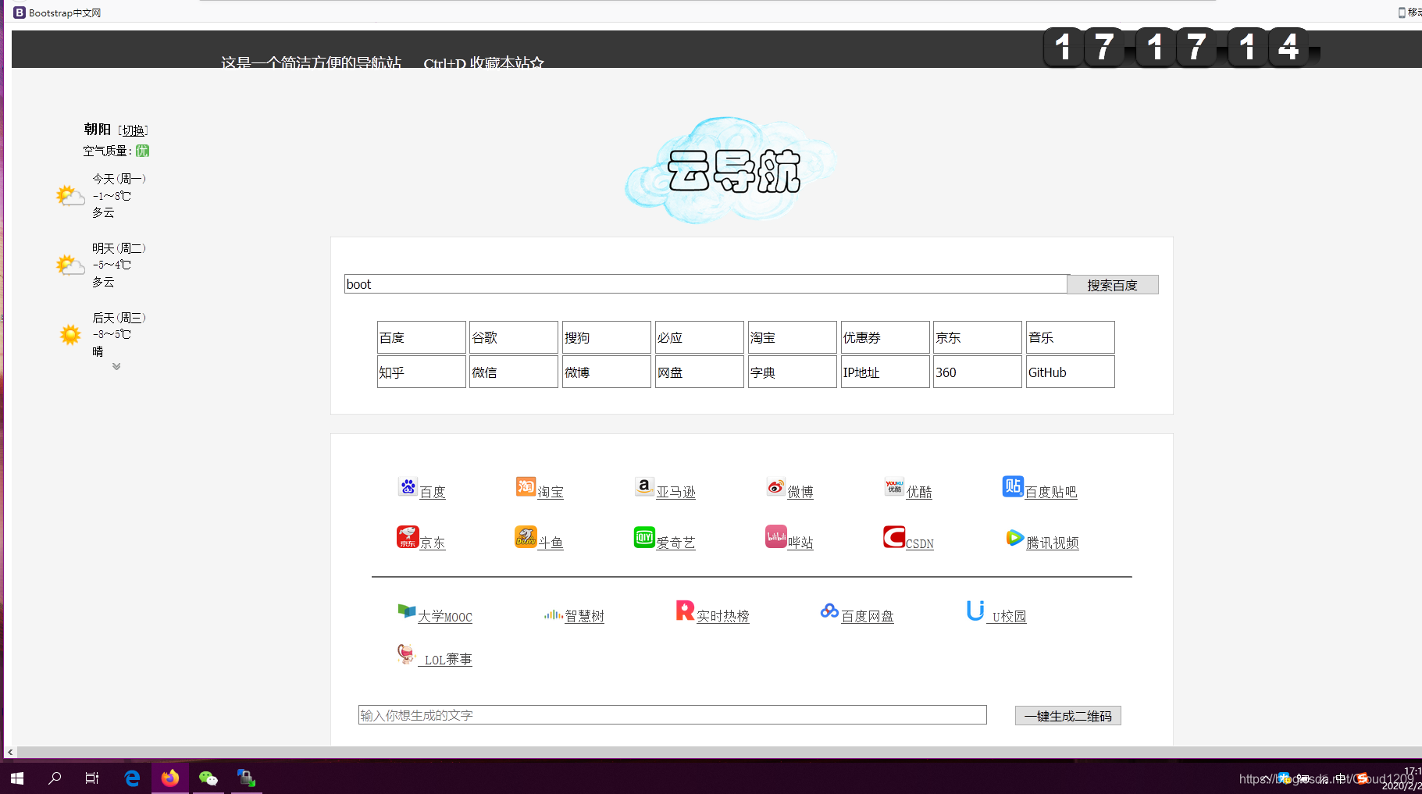This screenshot has width=1422, height=794.
Task: Click the 智慧树 soundwave icon
Action: 554,614
